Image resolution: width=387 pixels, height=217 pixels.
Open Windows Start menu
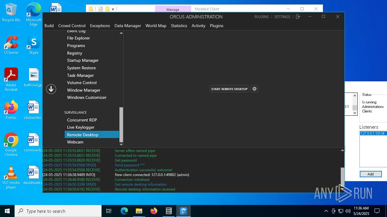point(7,211)
